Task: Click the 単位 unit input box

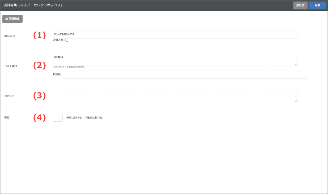Action: click(x=58, y=117)
